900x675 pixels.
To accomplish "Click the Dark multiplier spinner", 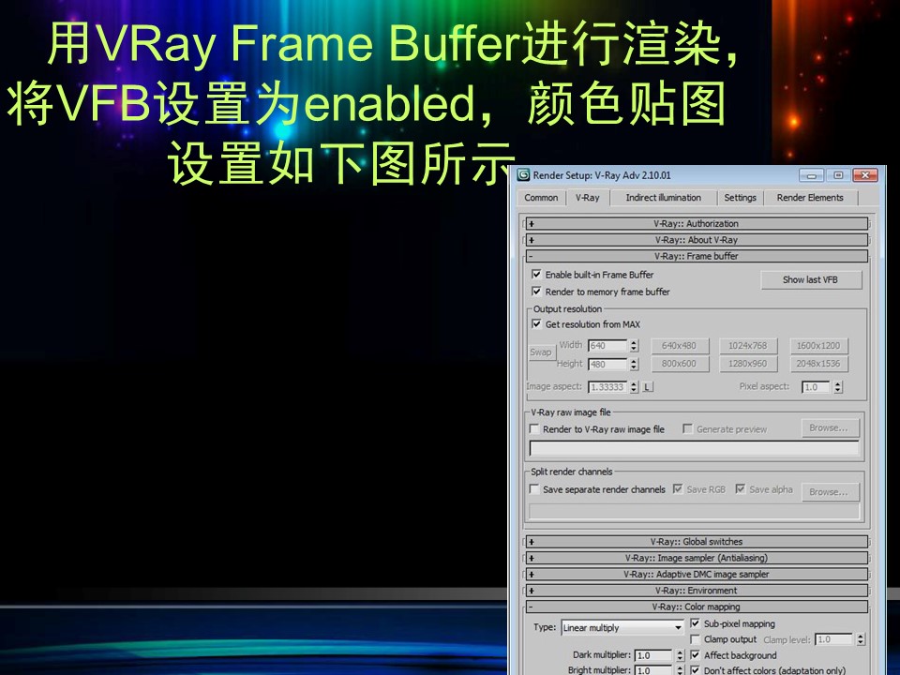I will (x=681, y=655).
